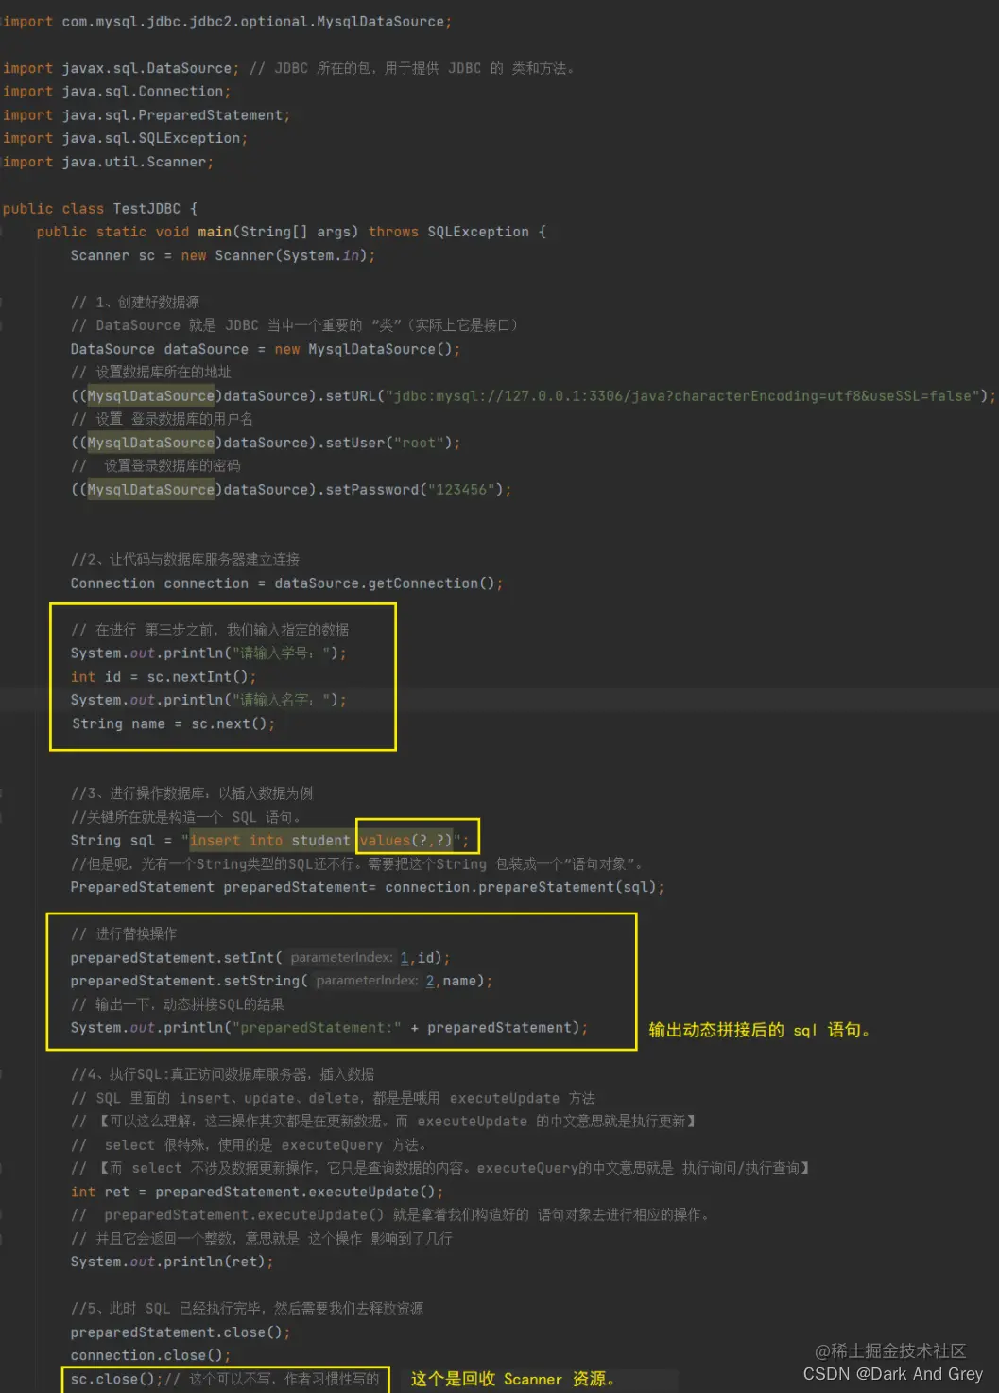Click the connection.prepareStatement(sql) line
Image resolution: width=999 pixels, height=1393 pixels.
pos(368,887)
